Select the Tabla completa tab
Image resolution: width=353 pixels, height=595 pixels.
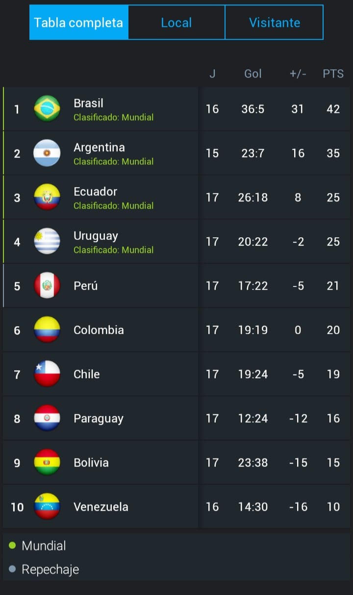(78, 23)
